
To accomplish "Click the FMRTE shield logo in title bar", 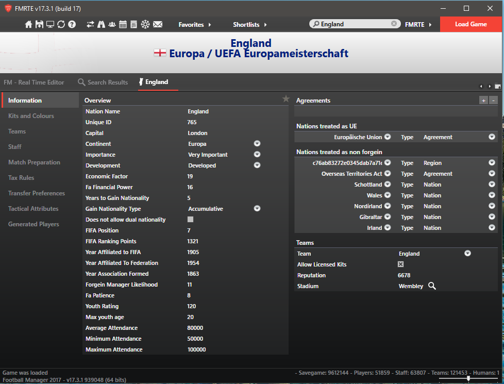I will (8, 8).
